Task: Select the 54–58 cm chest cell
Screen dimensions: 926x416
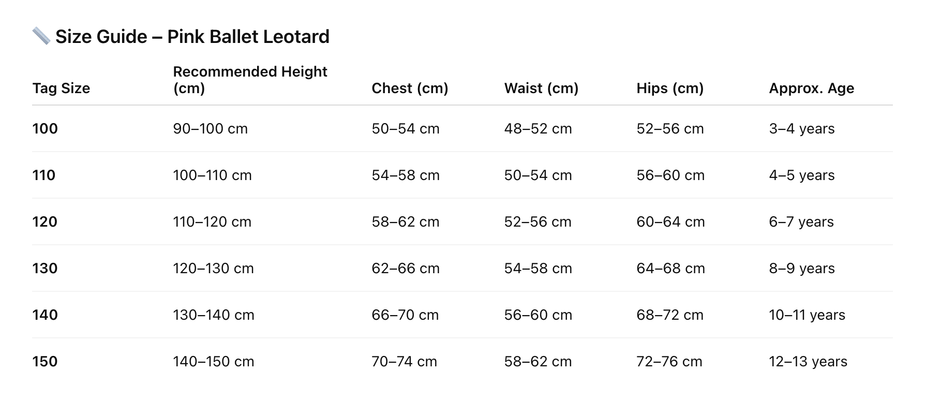Action: click(x=406, y=175)
